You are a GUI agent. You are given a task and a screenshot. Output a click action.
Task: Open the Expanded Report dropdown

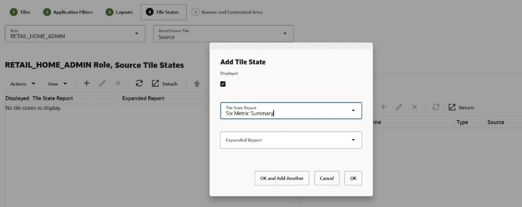tap(353, 140)
